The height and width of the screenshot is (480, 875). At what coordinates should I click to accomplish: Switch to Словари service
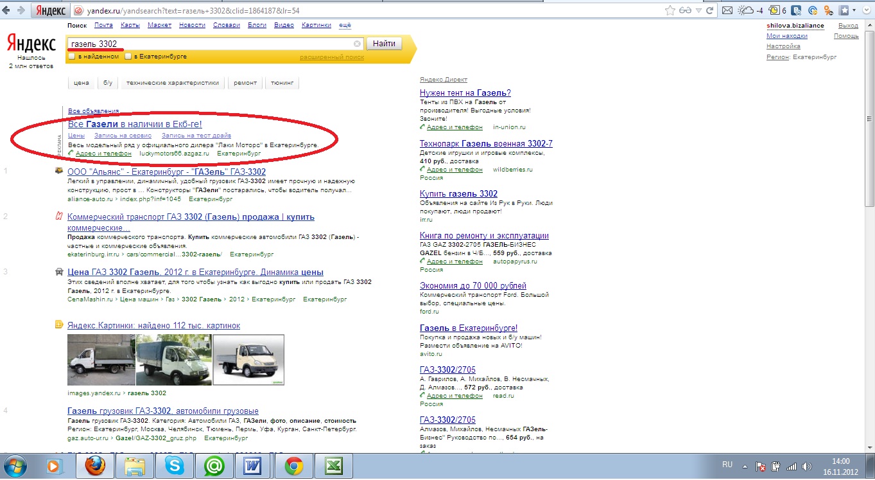226,25
